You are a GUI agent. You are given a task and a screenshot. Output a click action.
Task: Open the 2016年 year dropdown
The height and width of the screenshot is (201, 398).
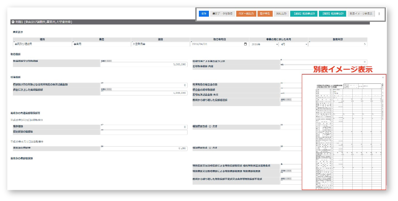[x=264, y=44]
